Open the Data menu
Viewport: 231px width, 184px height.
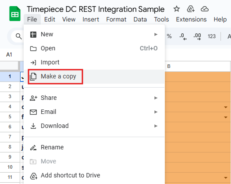pos(140,19)
